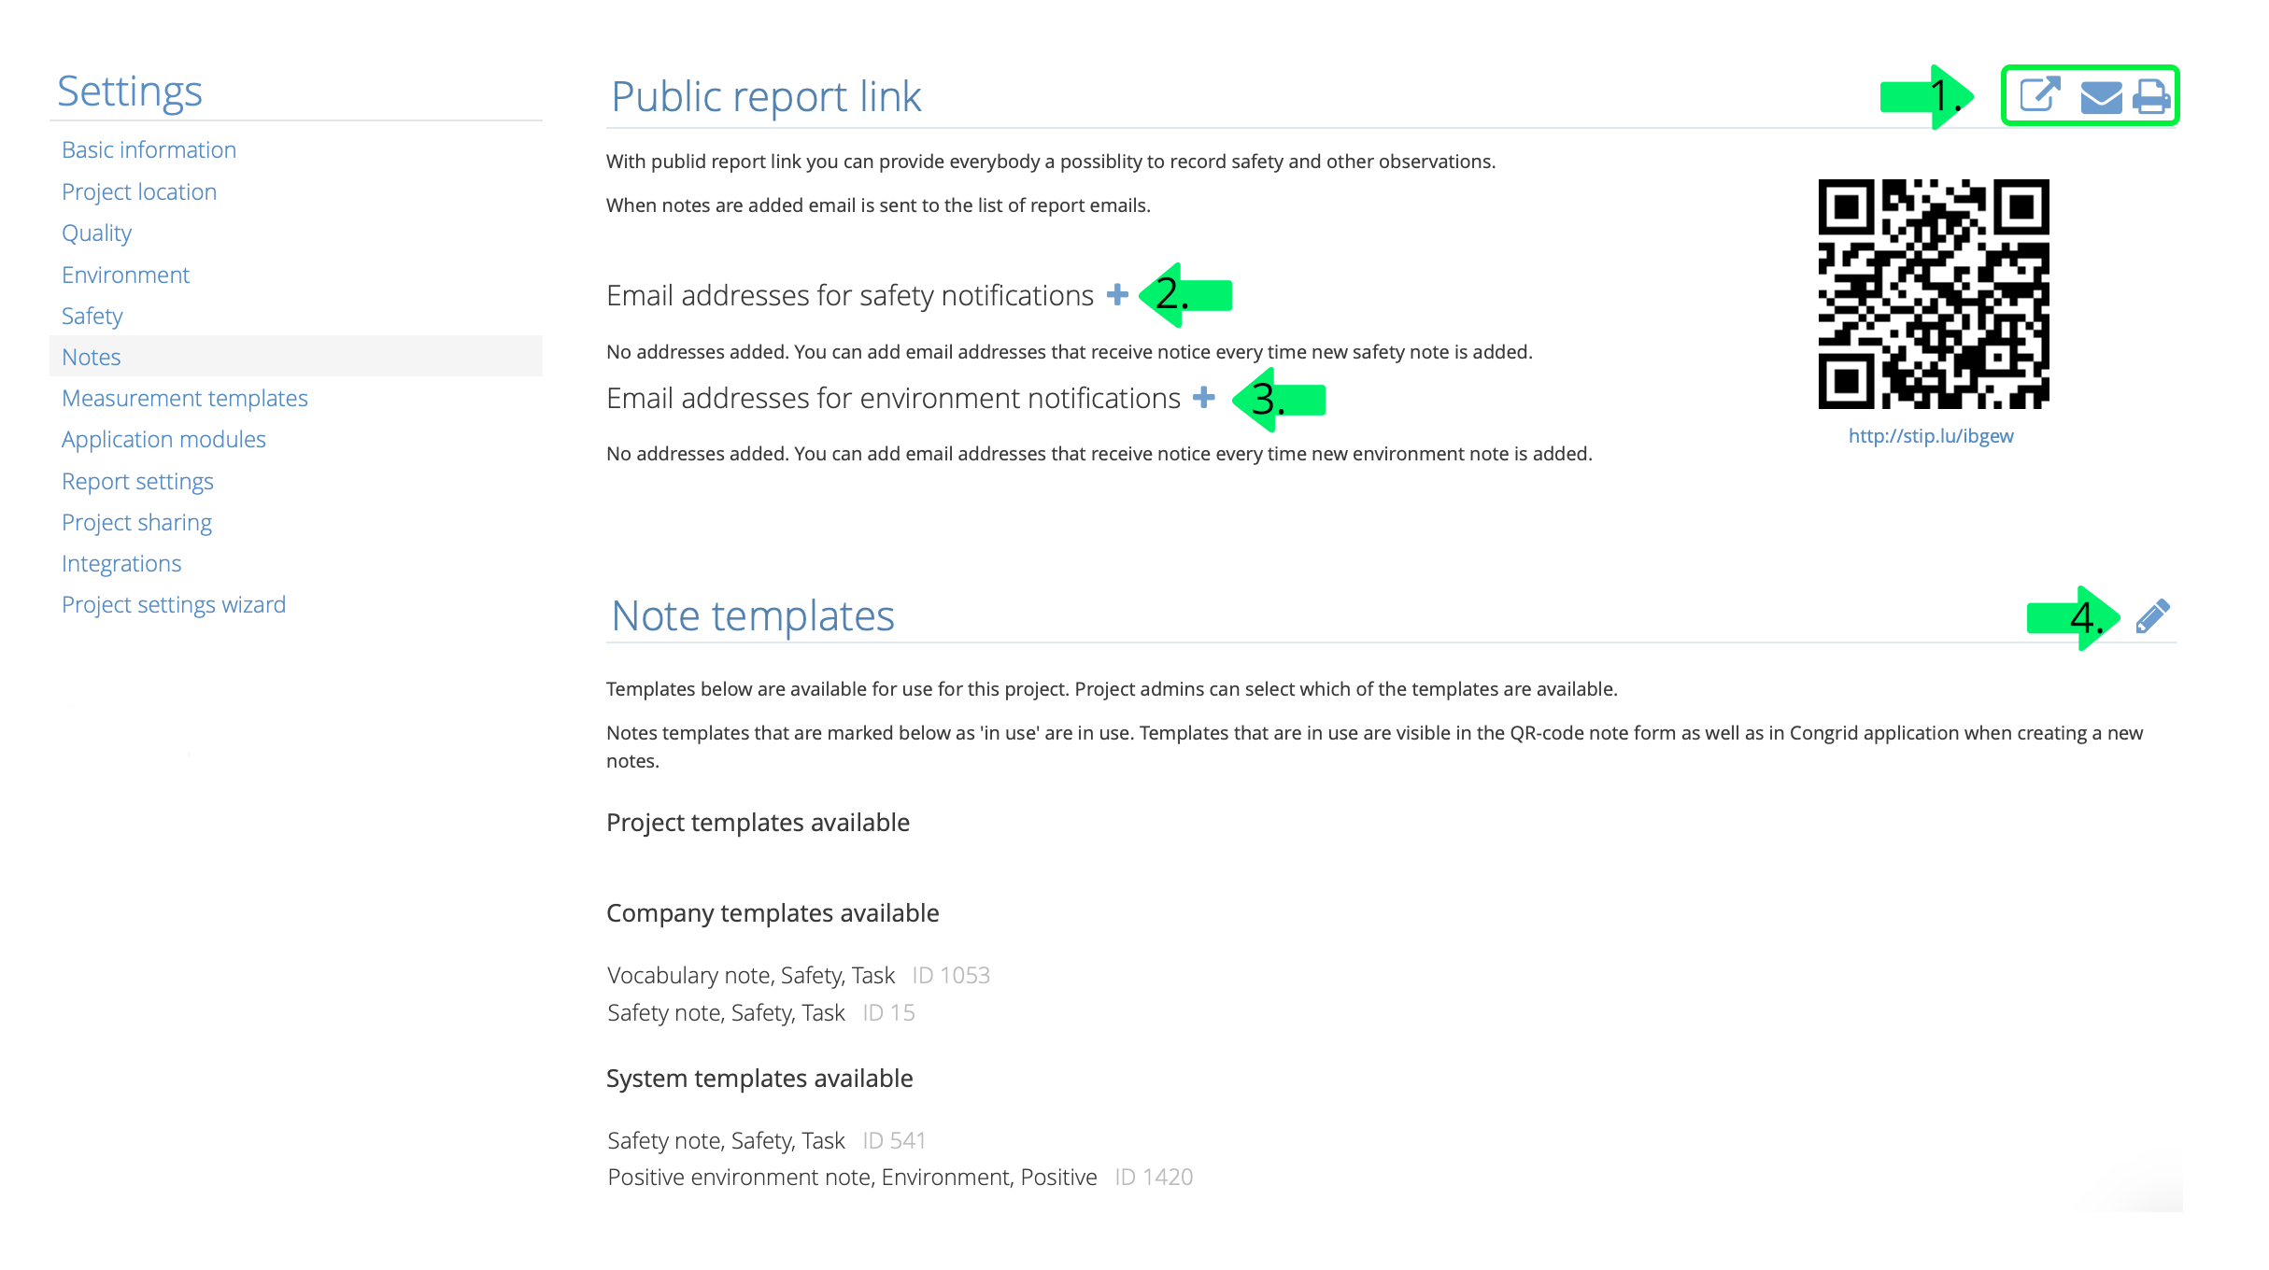Add a safety notification email address with the plus icon
Screen dimensions: 2269x1270
(1117, 295)
